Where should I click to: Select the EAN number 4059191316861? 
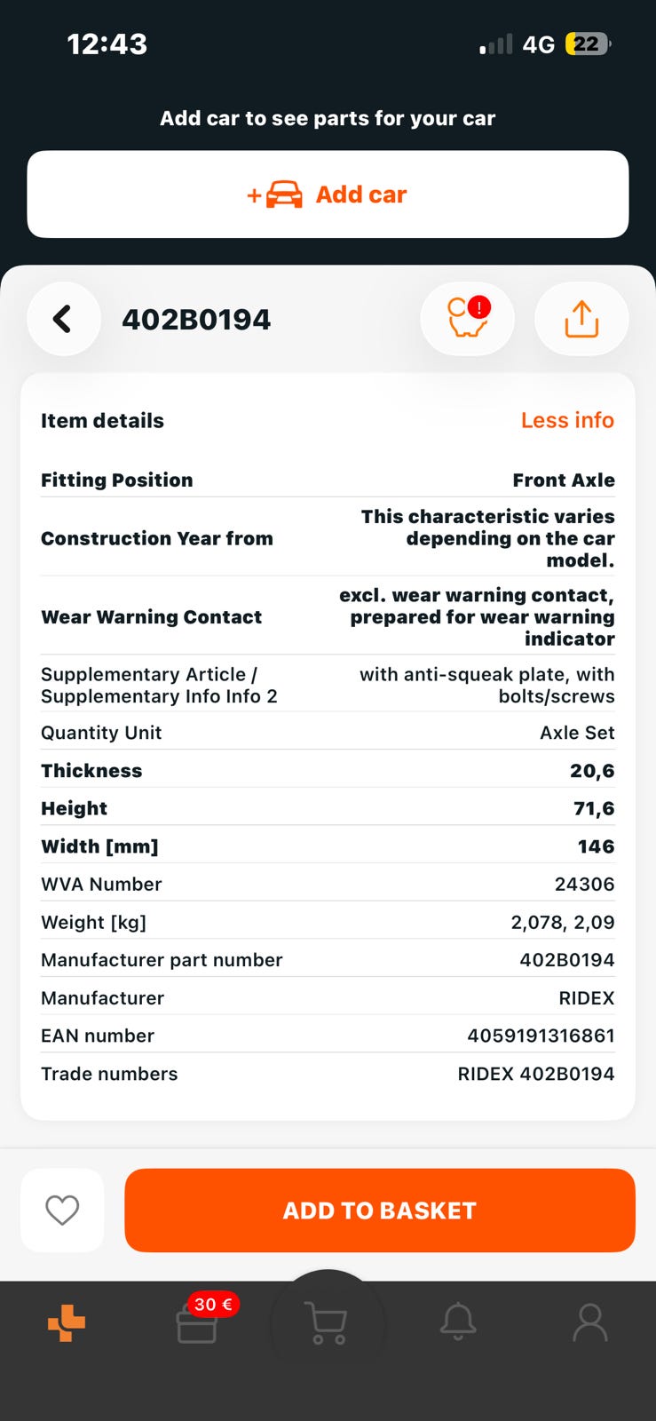pyautogui.click(x=541, y=1036)
